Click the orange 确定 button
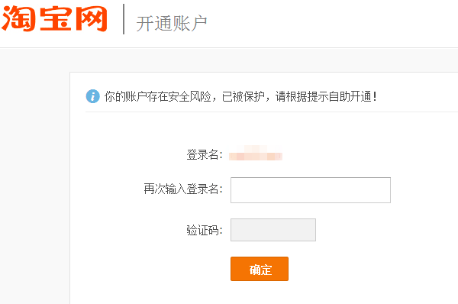The height and width of the screenshot is (304, 458). pyautogui.click(x=260, y=269)
